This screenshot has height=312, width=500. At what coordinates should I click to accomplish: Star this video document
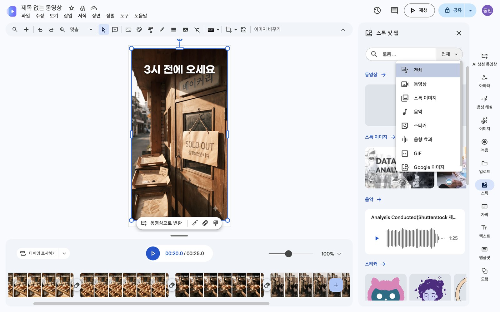coord(72,8)
